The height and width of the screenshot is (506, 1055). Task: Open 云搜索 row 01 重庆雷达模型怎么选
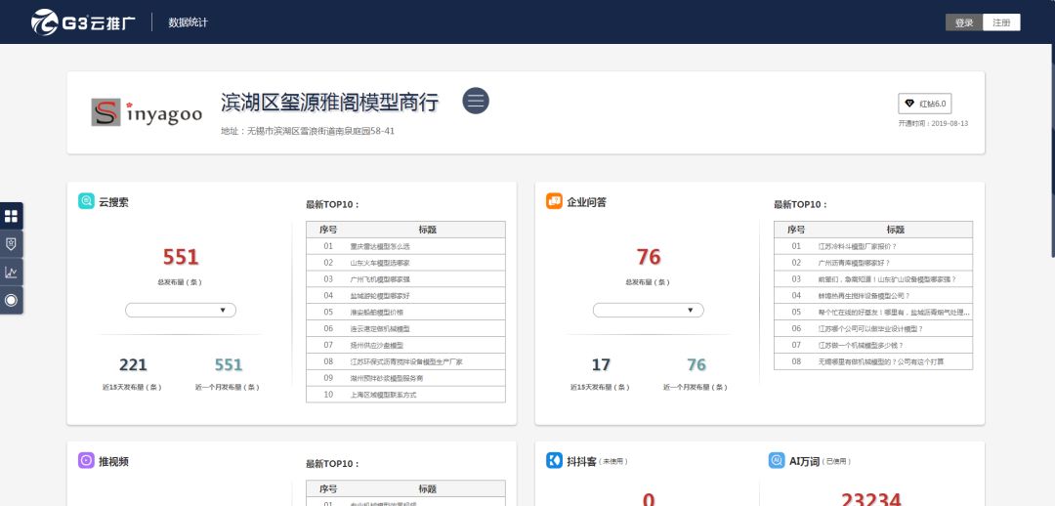405,246
